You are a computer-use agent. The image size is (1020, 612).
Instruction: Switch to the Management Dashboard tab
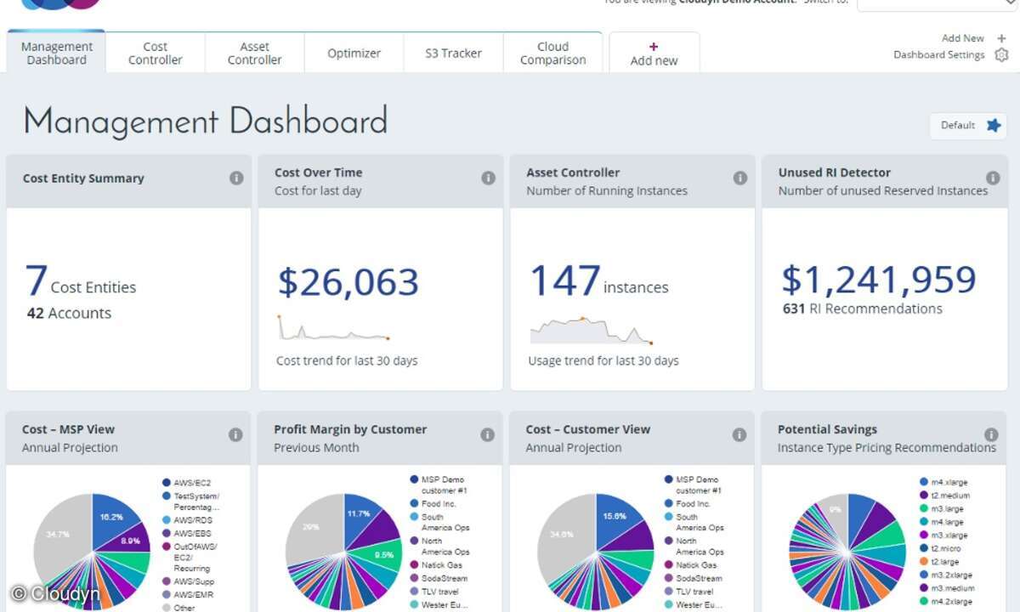coord(57,53)
